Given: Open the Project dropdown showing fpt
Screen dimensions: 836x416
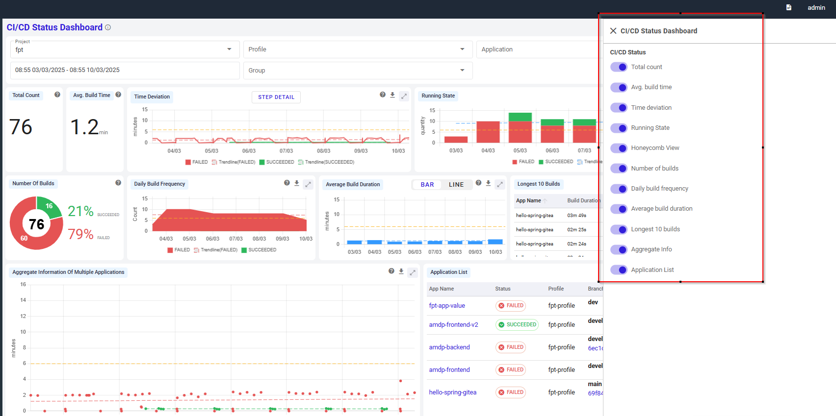Looking at the screenshot, I should [x=125, y=49].
